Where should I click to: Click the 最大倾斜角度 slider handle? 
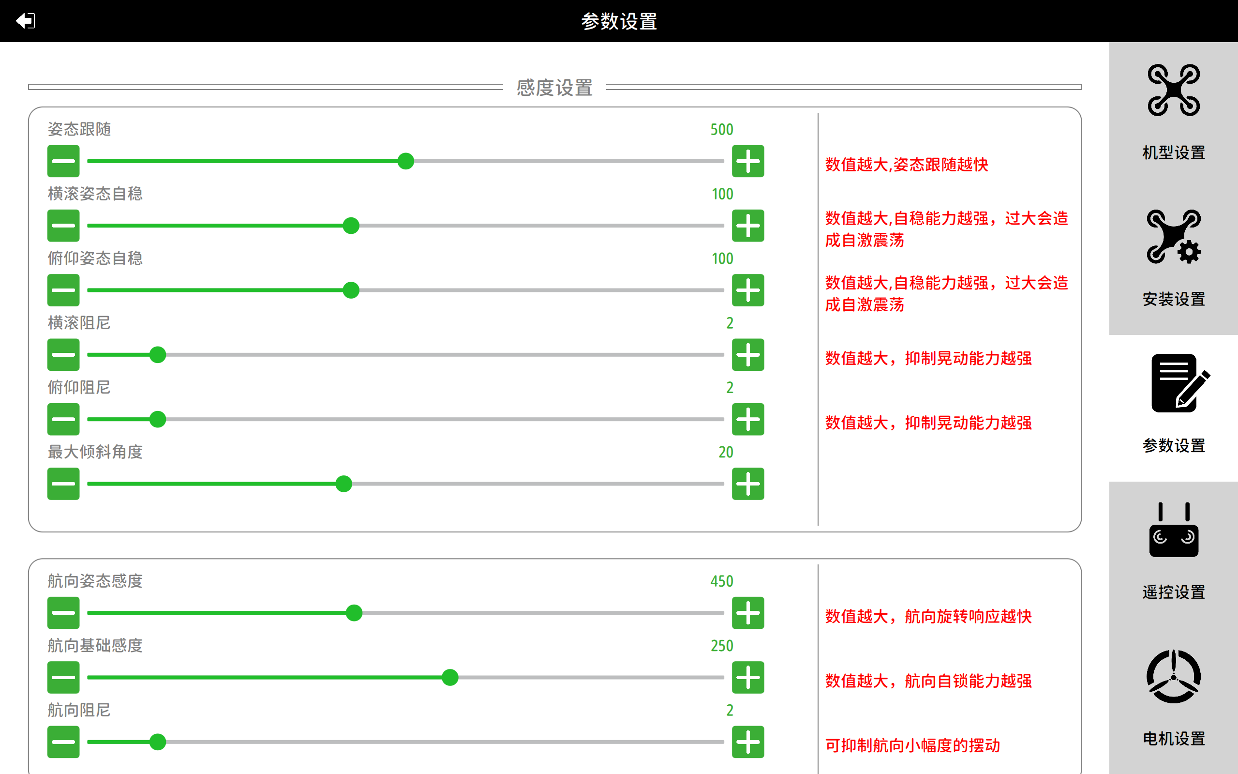coord(344,484)
